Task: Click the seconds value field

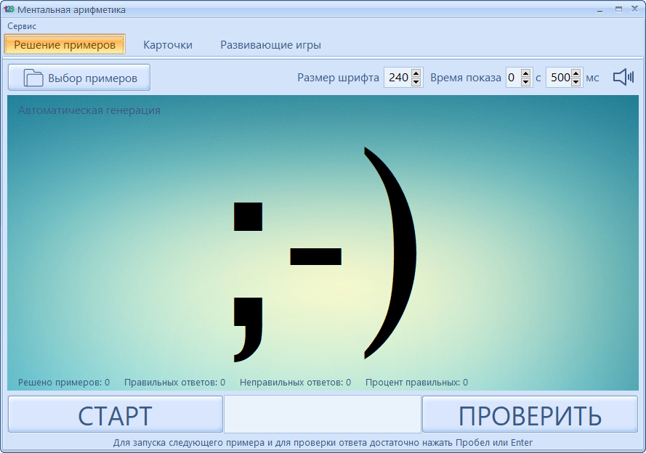Action: (x=512, y=78)
